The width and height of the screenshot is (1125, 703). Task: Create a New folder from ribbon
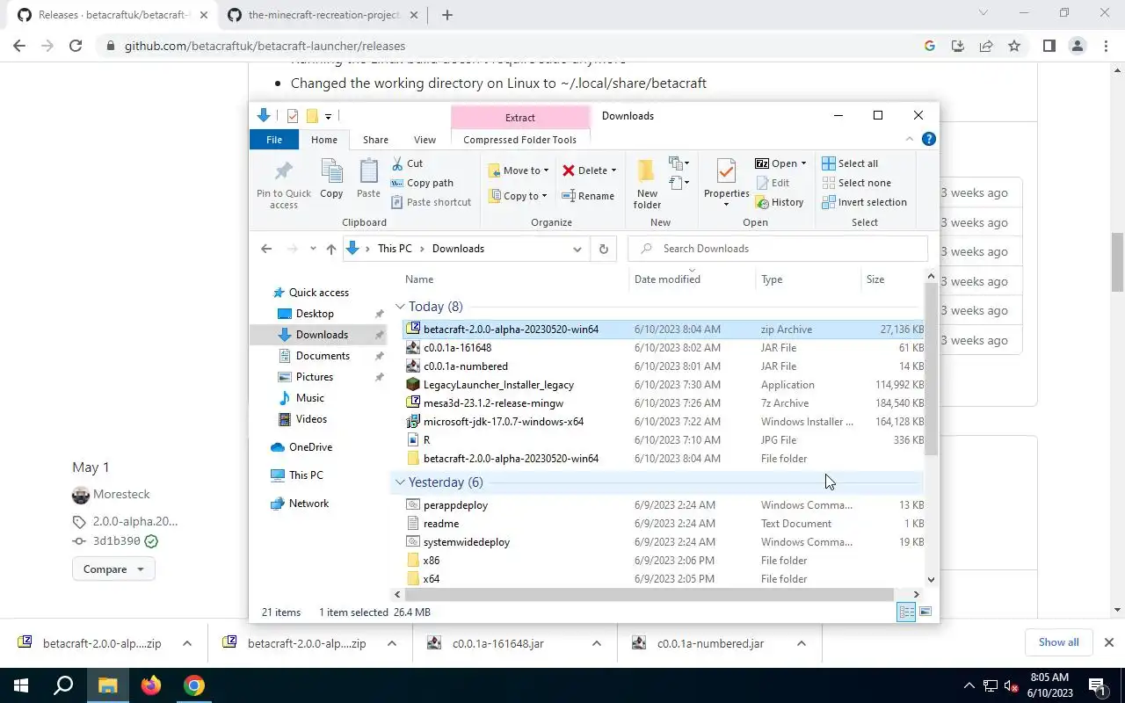click(x=647, y=185)
